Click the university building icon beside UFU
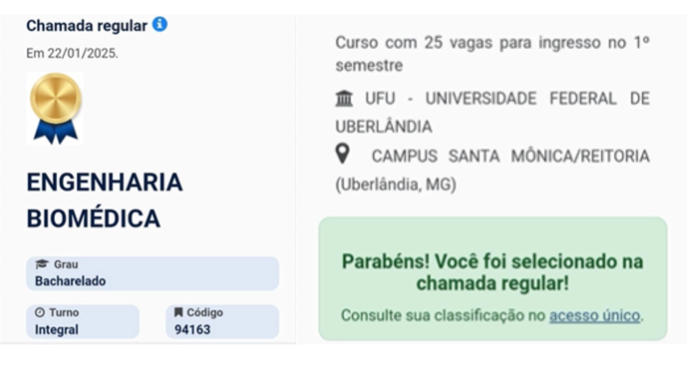 pyautogui.click(x=344, y=98)
